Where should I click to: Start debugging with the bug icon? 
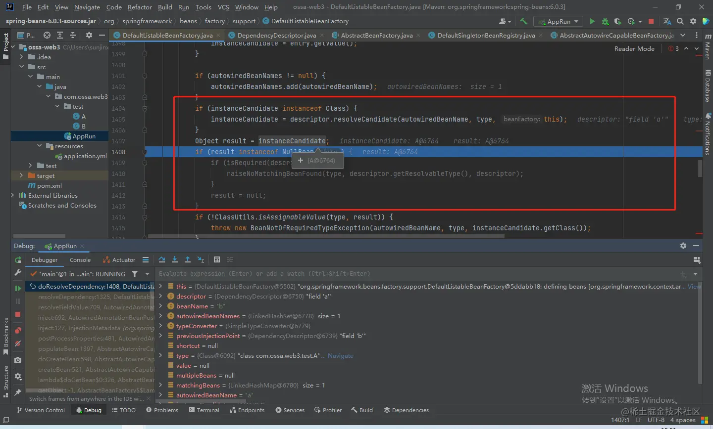click(x=605, y=21)
